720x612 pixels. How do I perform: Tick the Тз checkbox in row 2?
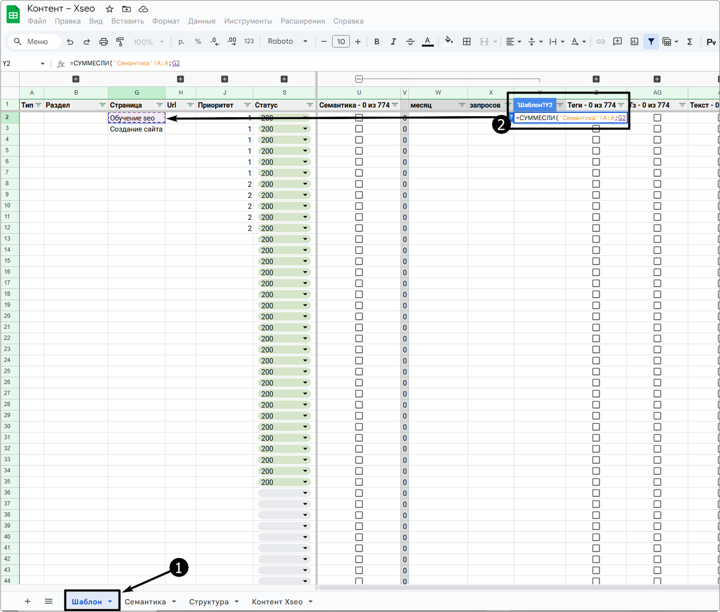tap(658, 118)
